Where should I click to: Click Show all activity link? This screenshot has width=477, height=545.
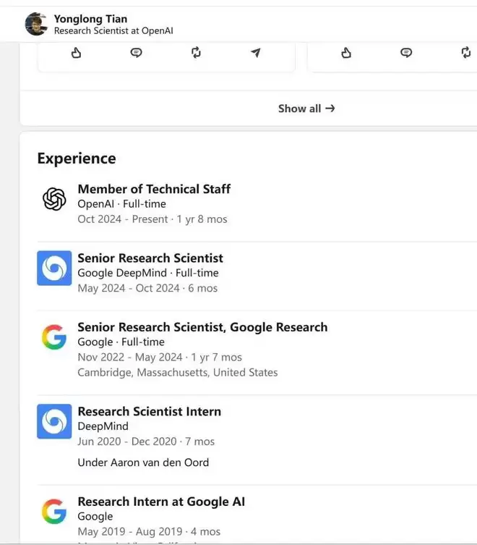point(306,109)
